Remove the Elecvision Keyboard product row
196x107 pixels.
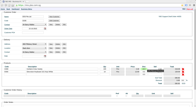pyautogui.click(x=183, y=72)
